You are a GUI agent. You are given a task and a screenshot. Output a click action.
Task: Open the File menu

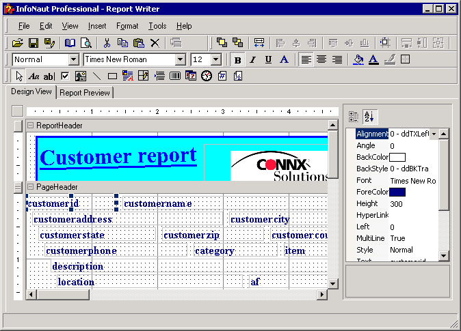(x=24, y=26)
